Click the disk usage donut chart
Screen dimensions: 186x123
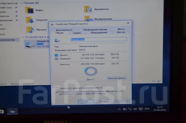tap(91, 71)
